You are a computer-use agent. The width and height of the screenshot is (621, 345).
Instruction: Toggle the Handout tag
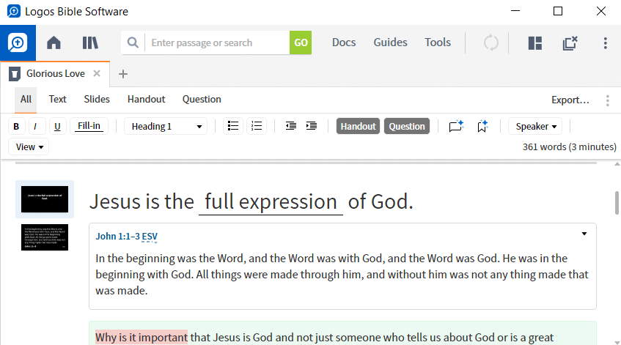click(358, 126)
